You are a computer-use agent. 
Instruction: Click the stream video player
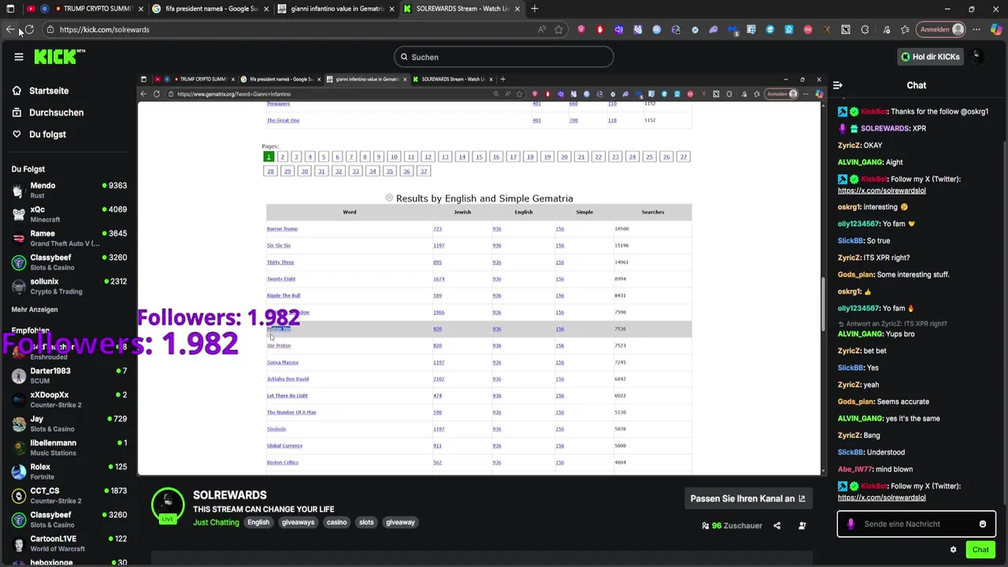[480, 276]
